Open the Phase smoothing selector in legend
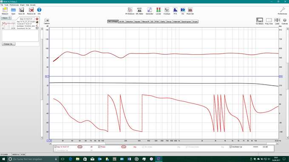289x162 pixels. [124, 147]
